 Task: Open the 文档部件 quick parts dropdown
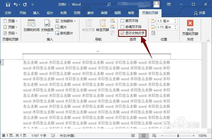click(66, 21)
